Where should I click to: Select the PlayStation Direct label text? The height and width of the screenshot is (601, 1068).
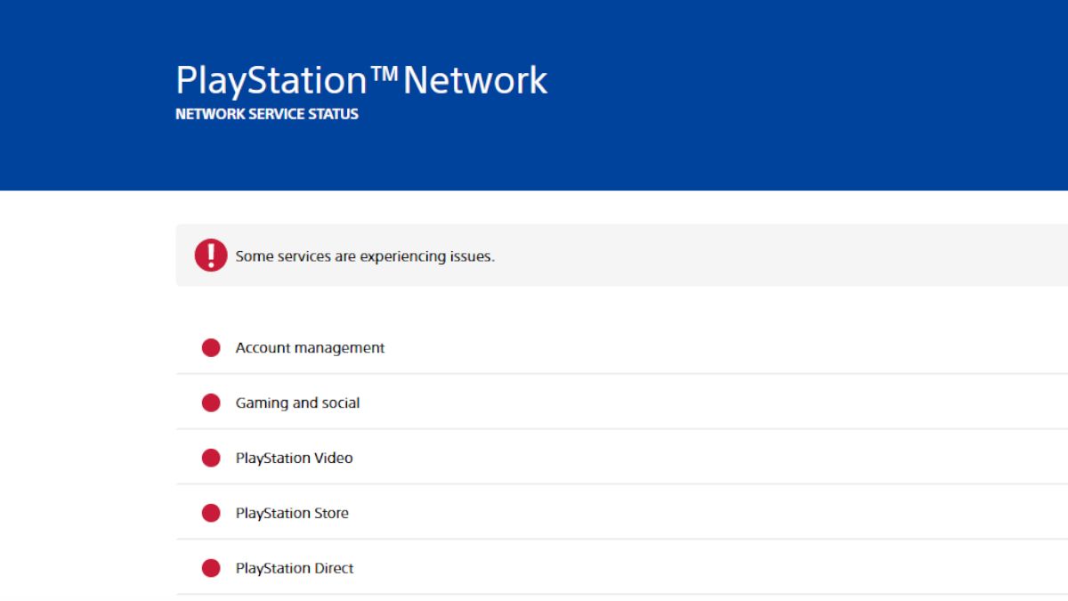(295, 568)
